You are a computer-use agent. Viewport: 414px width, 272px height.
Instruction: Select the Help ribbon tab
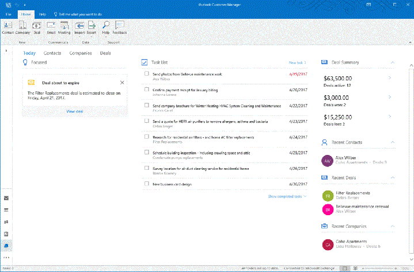tap(42, 14)
